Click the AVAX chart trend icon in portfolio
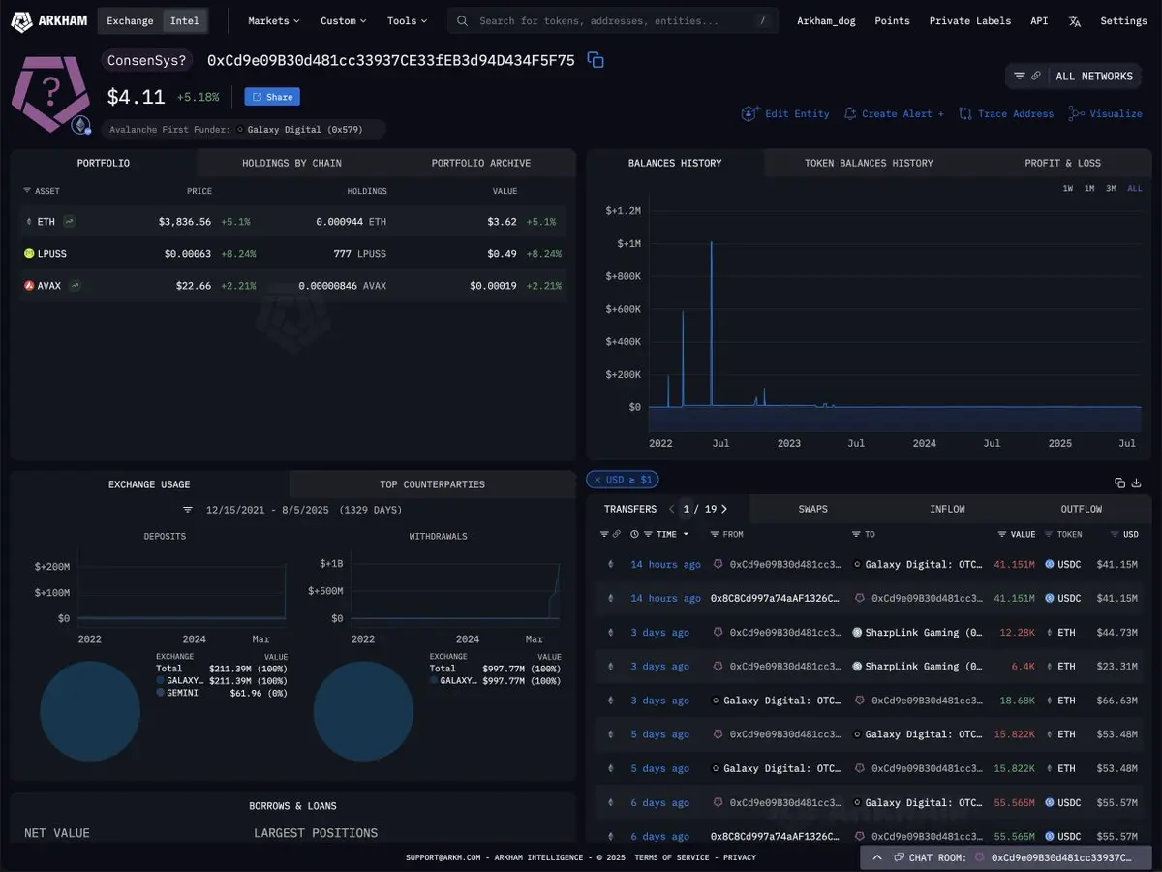This screenshot has height=872, width=1162. pos(76,285)
